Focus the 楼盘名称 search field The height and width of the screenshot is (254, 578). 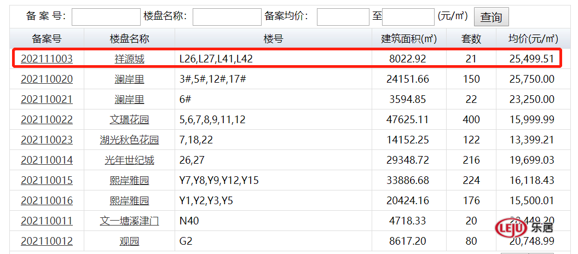coord(227,17)
